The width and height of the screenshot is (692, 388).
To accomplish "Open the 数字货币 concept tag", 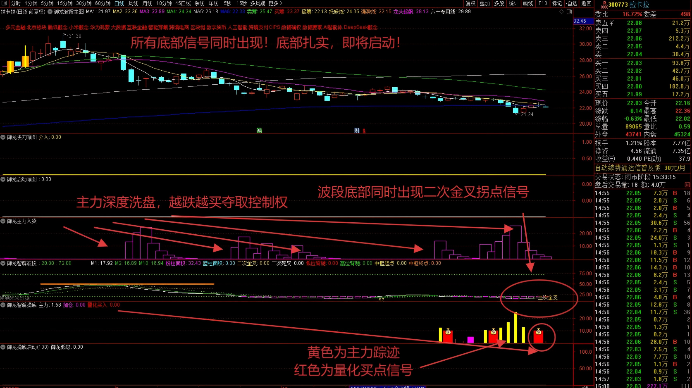I will tap(216, 27).
